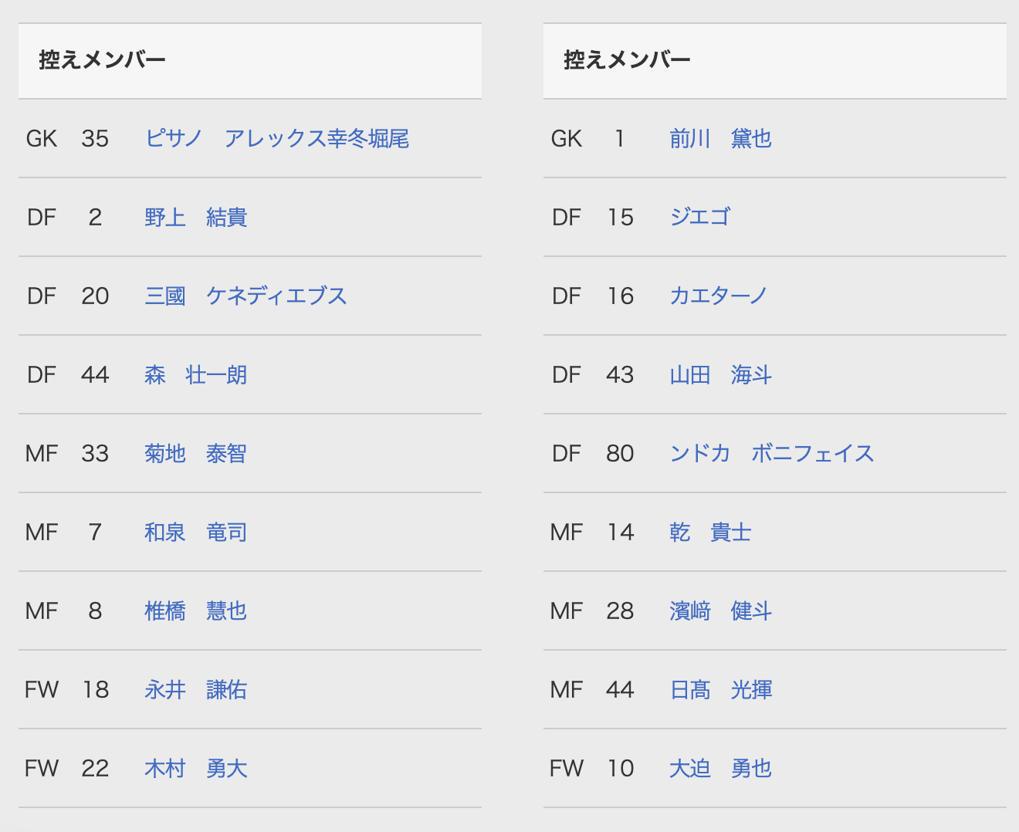1019x832 pixels.
Task: Open goalkeeper 前川 黛也 link
Action: click(720, 139)
